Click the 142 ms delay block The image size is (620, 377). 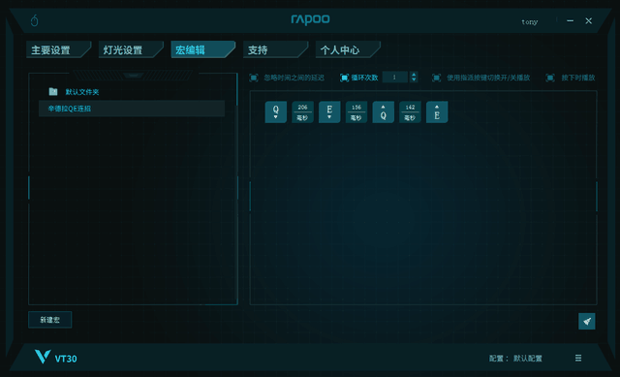coord(410,112)
